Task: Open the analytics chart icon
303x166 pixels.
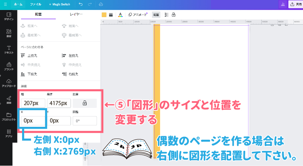Action: (x=283, y=4)
